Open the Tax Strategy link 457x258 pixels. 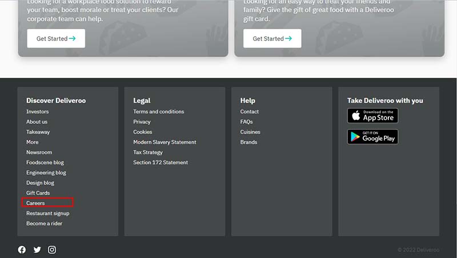[148, 152]
